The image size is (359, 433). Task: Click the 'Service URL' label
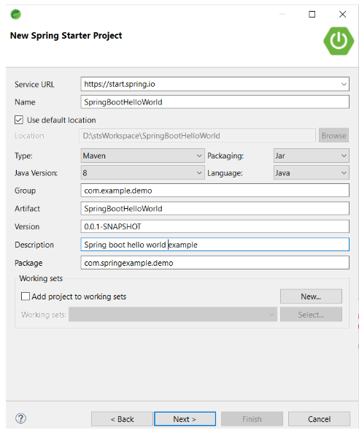tap(34, 85)
